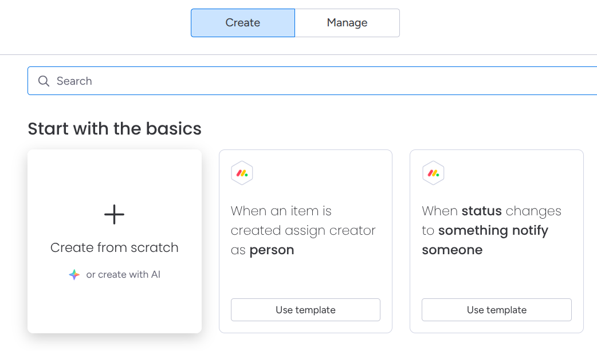Click the monday logo on the assign creator card
597x351 pixels.
pyautogui.click(x=242, y=173)
